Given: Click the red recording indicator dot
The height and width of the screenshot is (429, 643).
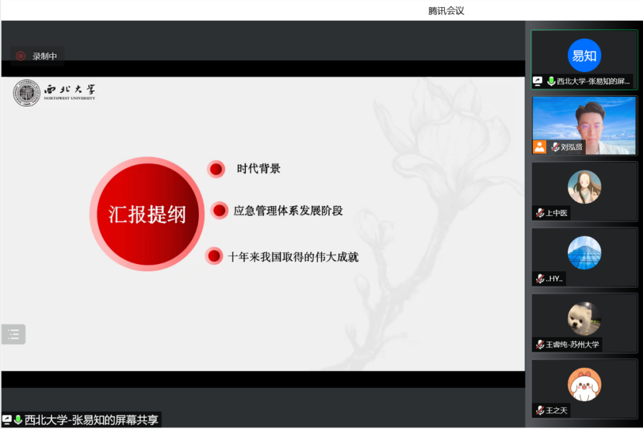Looking at the screenshot, I should point(21,56).
